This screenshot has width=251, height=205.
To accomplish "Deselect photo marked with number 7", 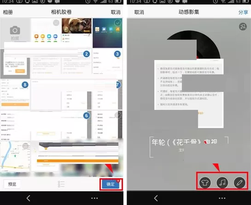I will (x=118, y=85).
